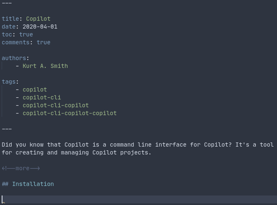Click the 2020-04-01 date value

pos(40,27)
